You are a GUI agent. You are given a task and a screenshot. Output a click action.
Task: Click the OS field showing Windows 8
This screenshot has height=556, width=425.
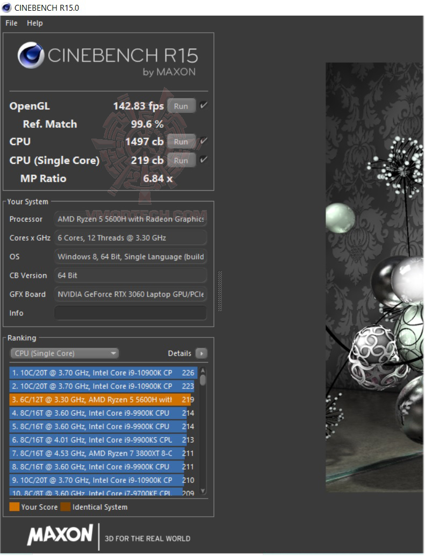(x=130, y=257)
